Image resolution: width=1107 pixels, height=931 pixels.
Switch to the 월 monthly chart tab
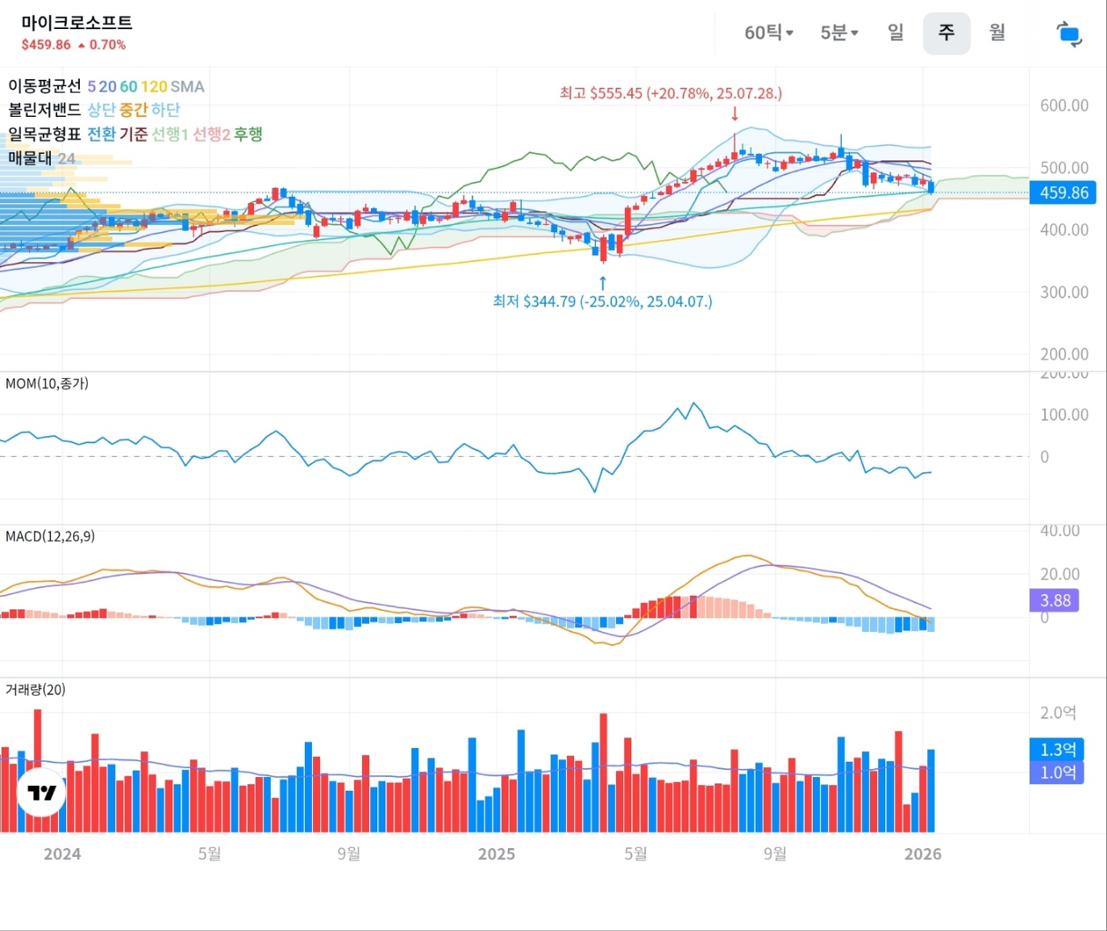[997, 33]
